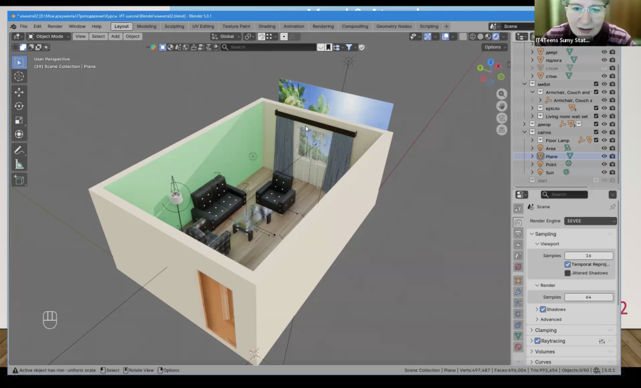Viewport: 641px width, 388px height.
Task: Click the zoom magnifier viewport gizmo
Action: [x=501, y=94]
